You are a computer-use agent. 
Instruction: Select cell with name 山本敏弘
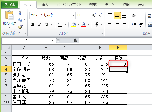point(24,91)
